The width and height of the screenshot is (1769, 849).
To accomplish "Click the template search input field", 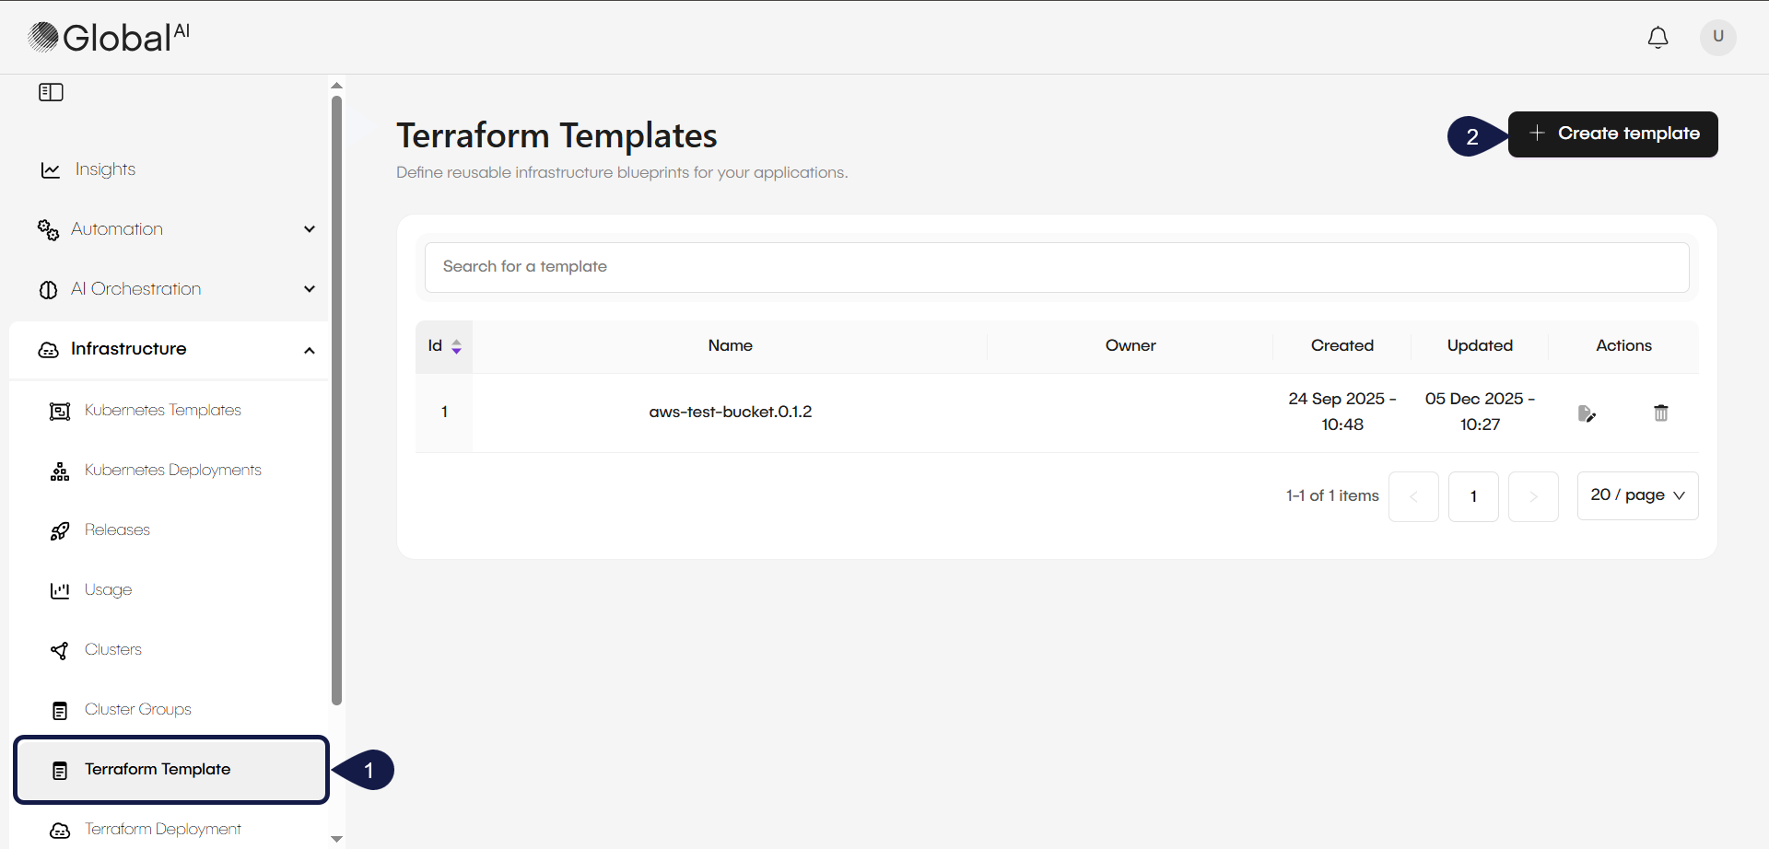I will pos(1056,267).
